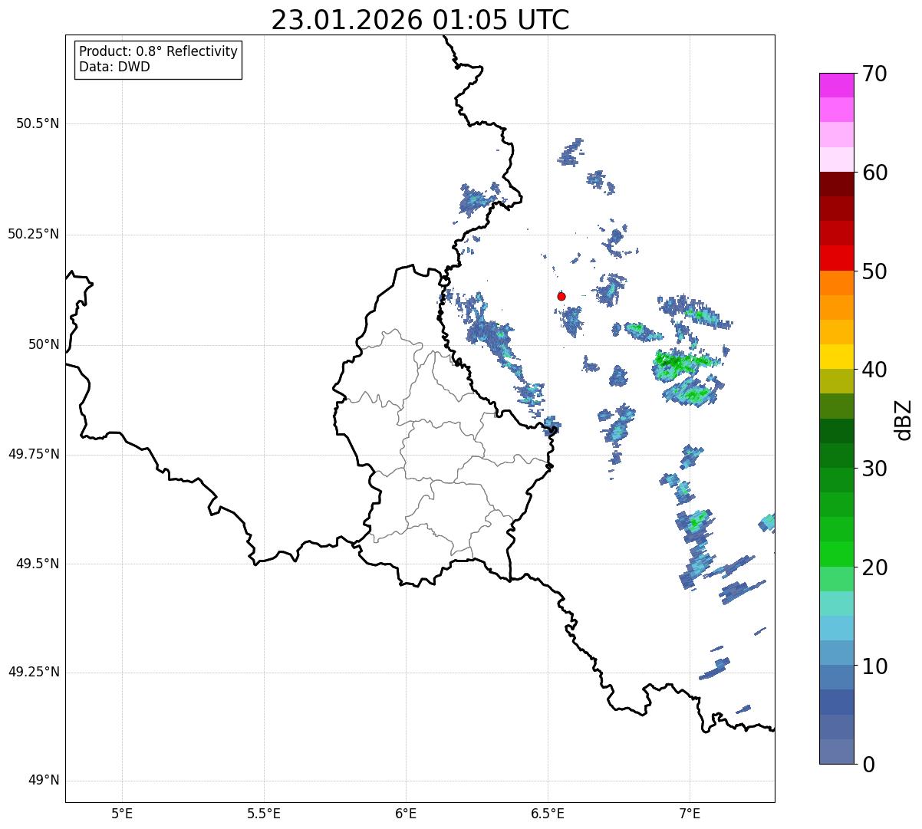Click the 49.5°N latitude label
The image size is (922, 829).
click(x=38, y=564)
